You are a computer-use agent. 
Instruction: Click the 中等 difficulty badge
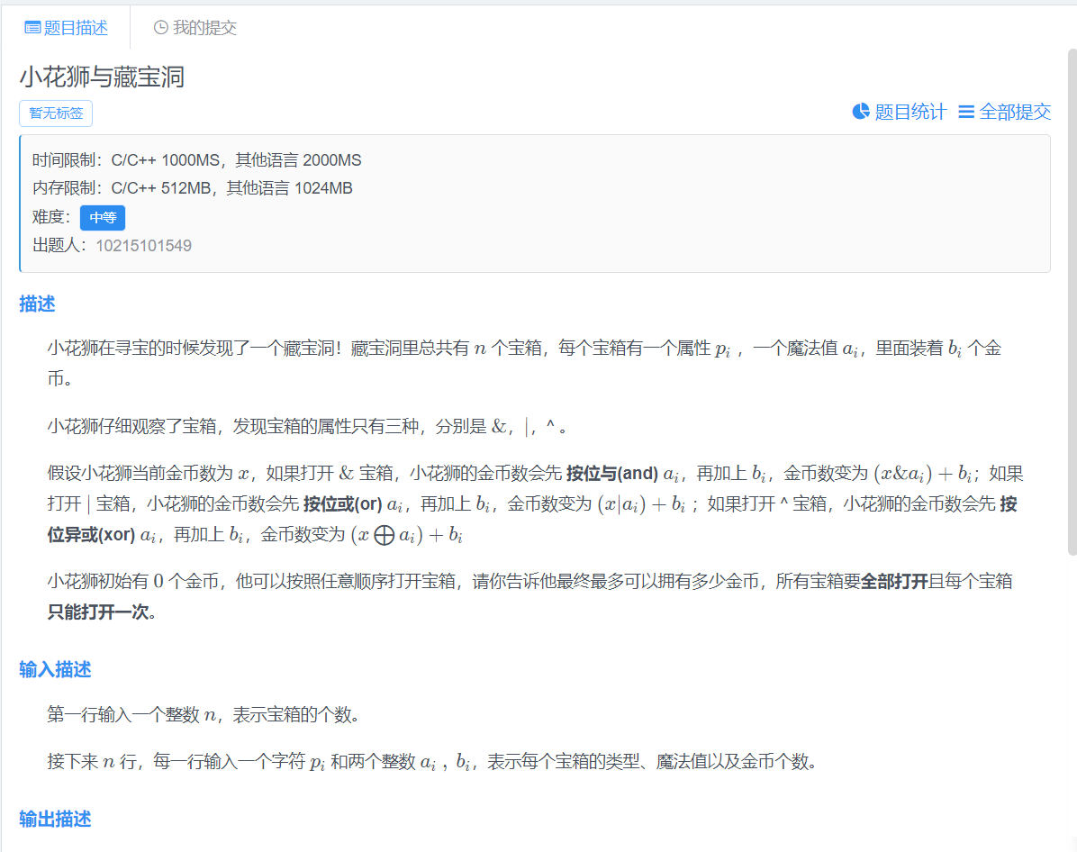(x=103, y=218)
